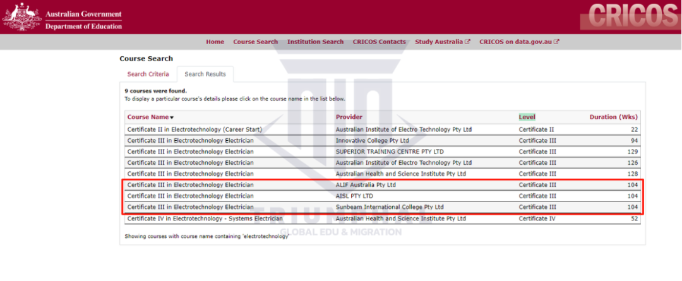Click the duration value 128

633,174
